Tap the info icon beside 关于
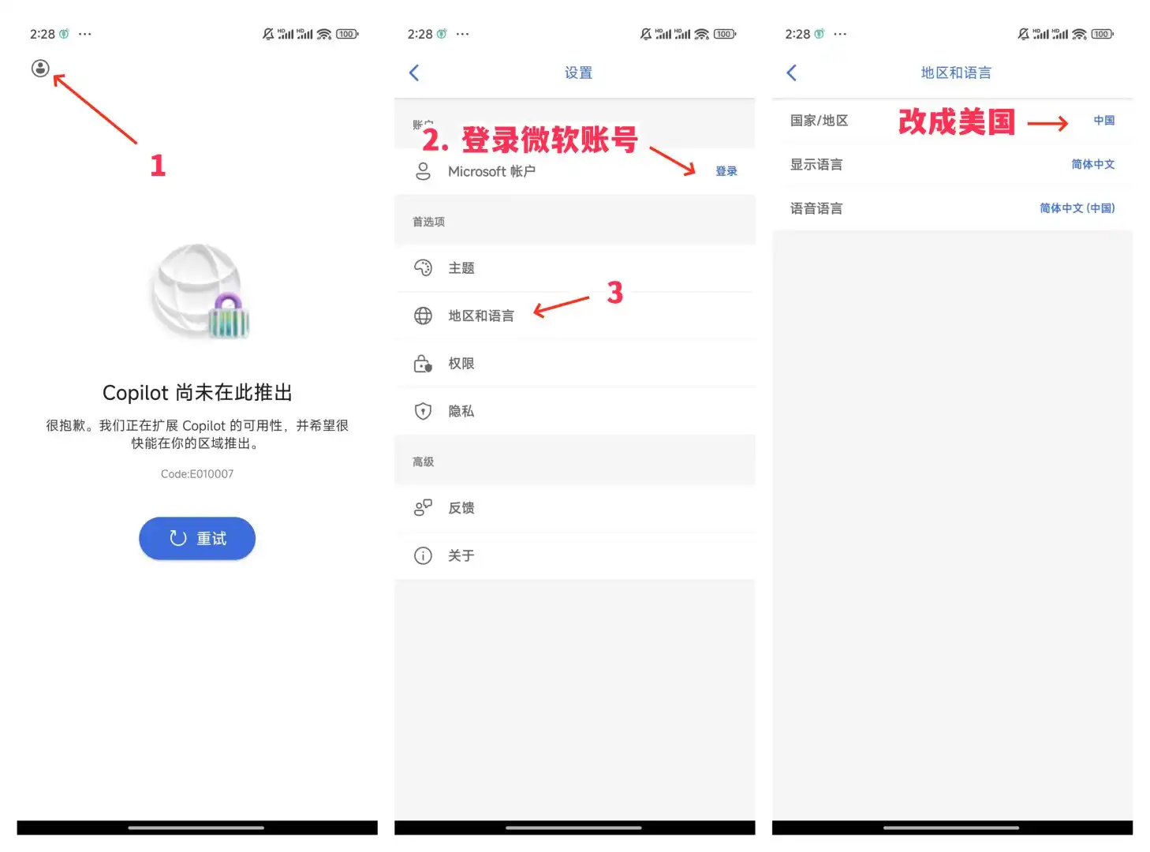Image resolution: width=1150 pixels, height=852 pixels. point(423,555)
